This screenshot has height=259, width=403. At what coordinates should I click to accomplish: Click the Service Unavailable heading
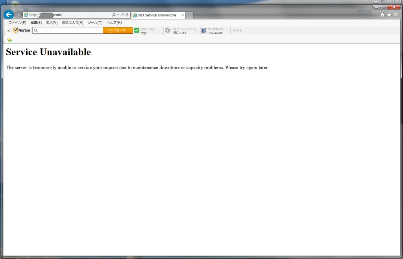[x=48, y=52]
